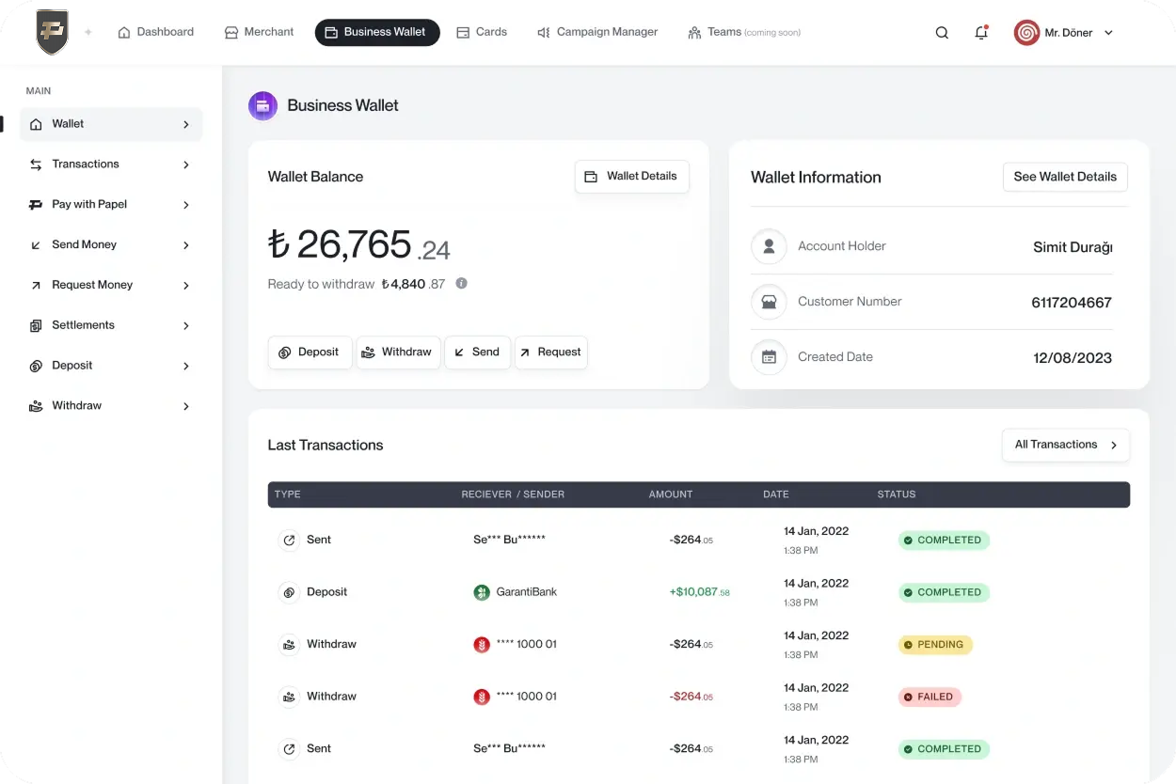Viewport: 1176px width, 784px height.
Task: Open the Mr. Döner account dropdown
Action: (1064, 32)
